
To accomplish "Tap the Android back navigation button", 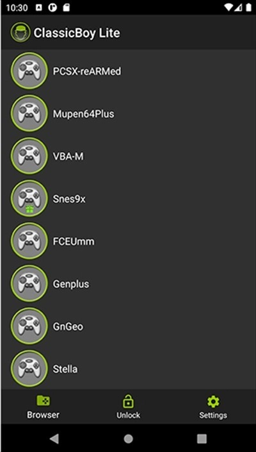I will pyautogui.click(x=54, y=439).
